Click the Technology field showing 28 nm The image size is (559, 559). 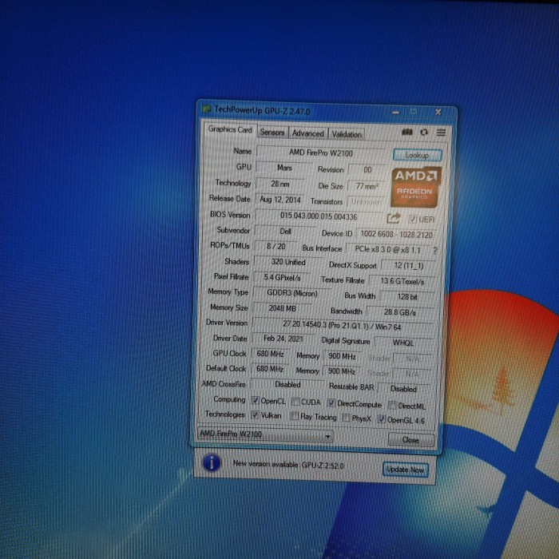(x=279, y=184)
